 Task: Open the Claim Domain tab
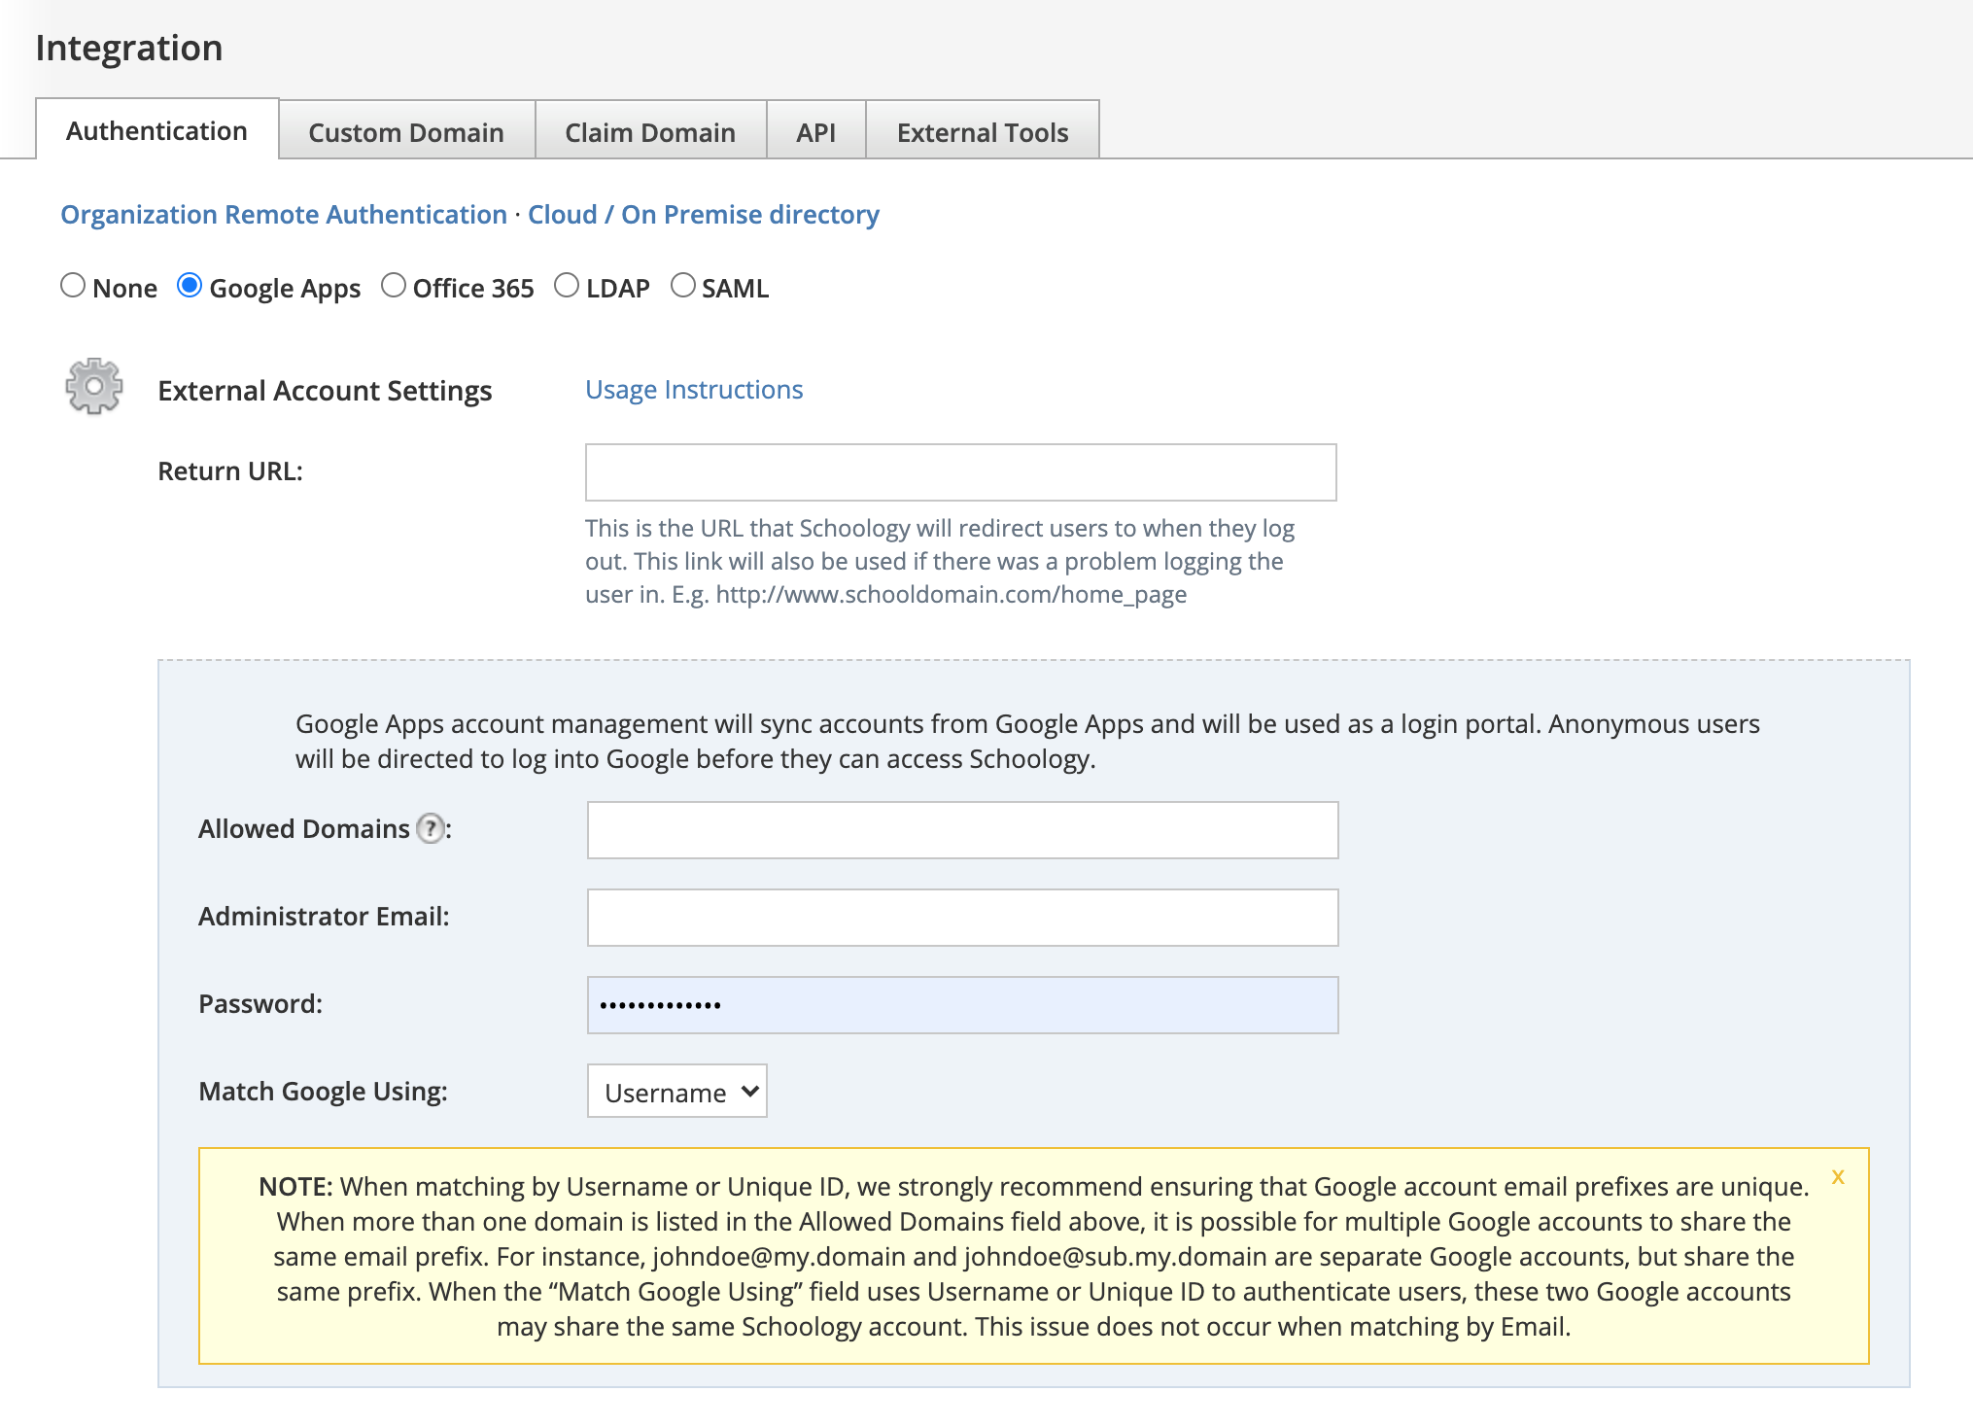pyautogui.click(x=650, y=132)
